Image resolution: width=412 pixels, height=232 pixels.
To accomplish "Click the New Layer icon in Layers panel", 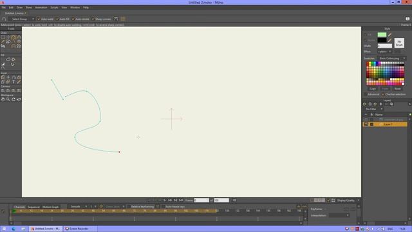I will (364, 104).
